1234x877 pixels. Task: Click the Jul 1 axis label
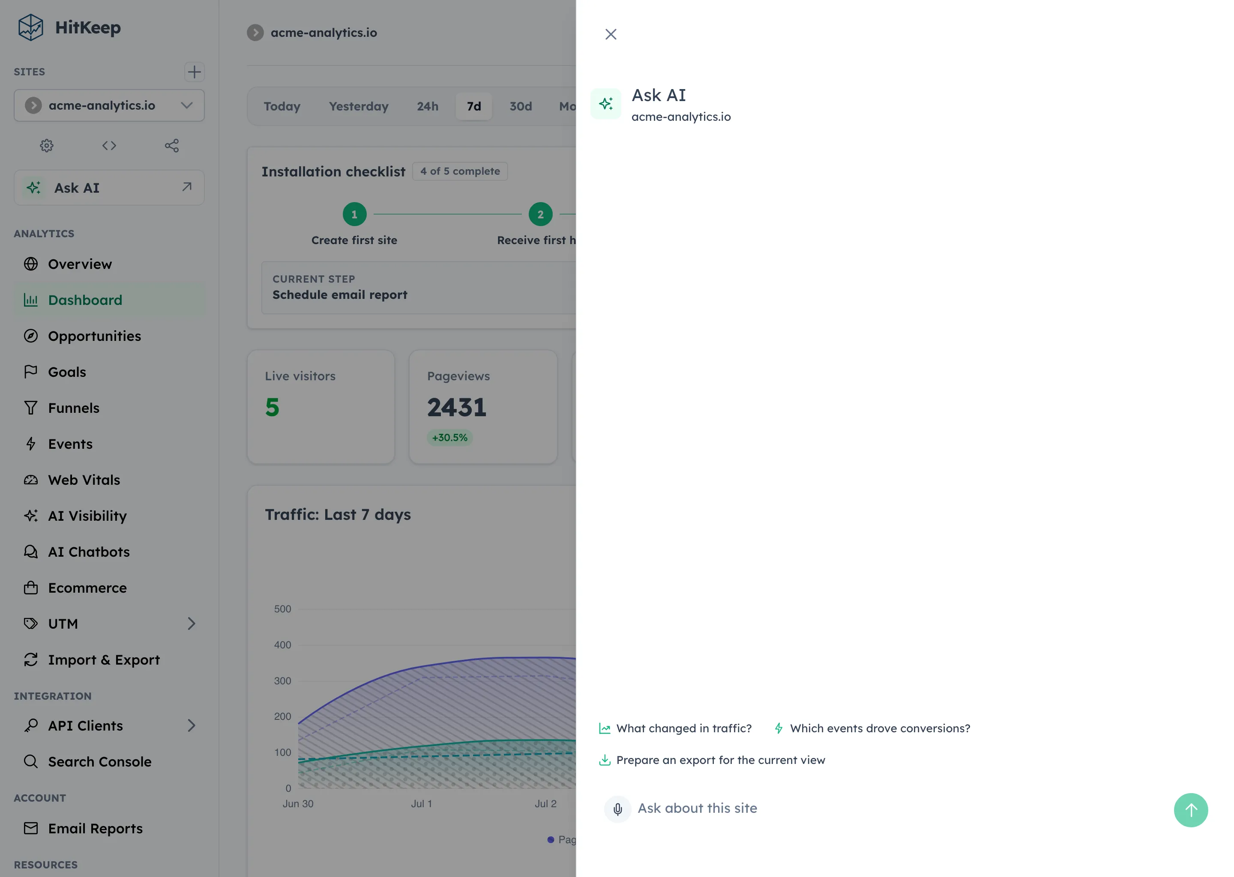pyautogui.click(x=422, y=803)
